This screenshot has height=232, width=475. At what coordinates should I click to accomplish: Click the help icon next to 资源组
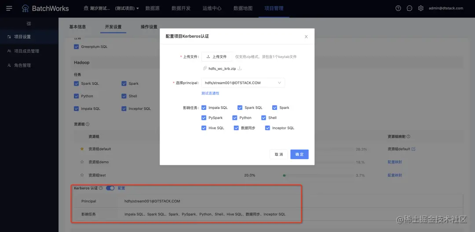(x=88, y=124)
